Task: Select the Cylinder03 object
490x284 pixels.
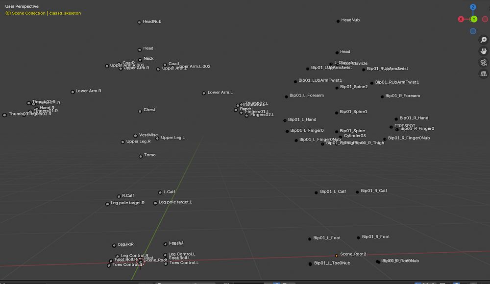Action: (x=341, y=137)
